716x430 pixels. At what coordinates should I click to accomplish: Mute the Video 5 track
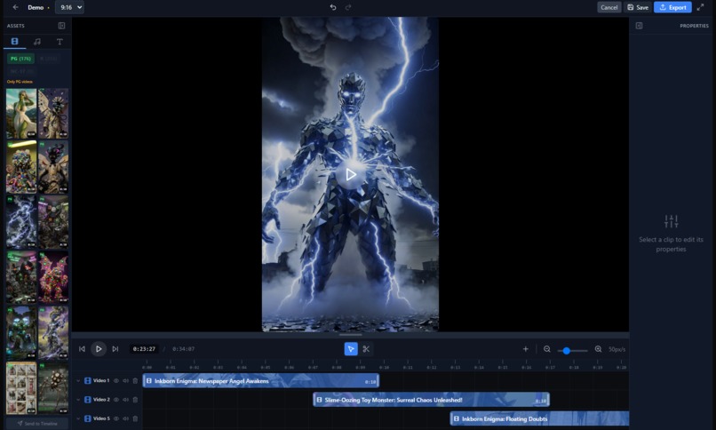125,418
